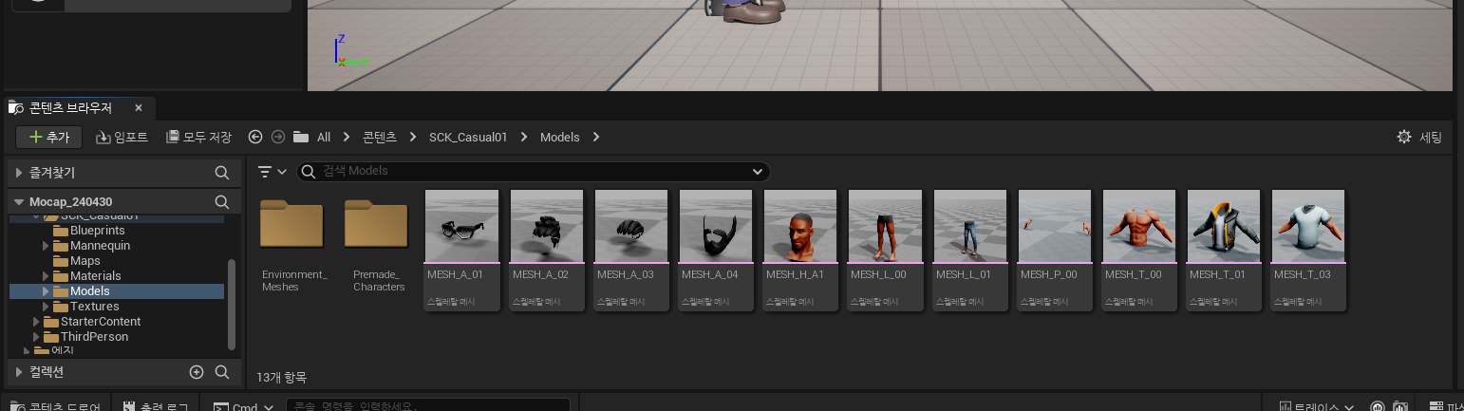Select the ThirdPerson folder in tree

[x=94, y=337]
